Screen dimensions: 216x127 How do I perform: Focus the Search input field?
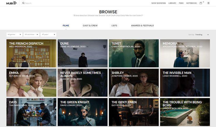pos(28,3)
